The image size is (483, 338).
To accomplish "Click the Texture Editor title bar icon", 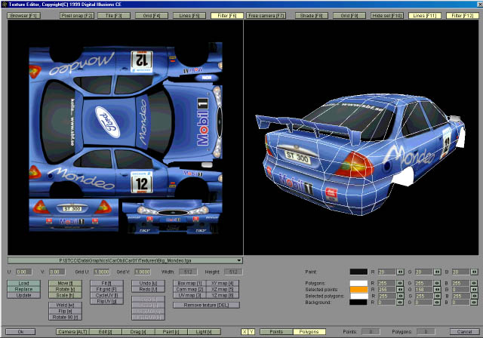I will 4,5.
